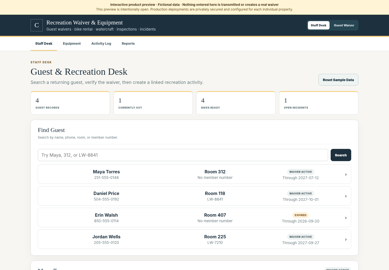Expand Maya Torres row chevron
389x270 pixels.
point(346,174)
